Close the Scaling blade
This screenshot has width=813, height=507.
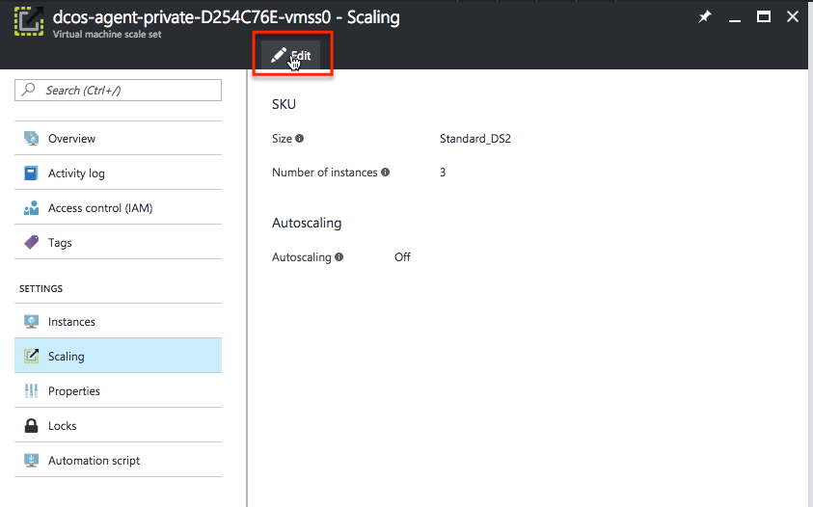click(792, 17)
